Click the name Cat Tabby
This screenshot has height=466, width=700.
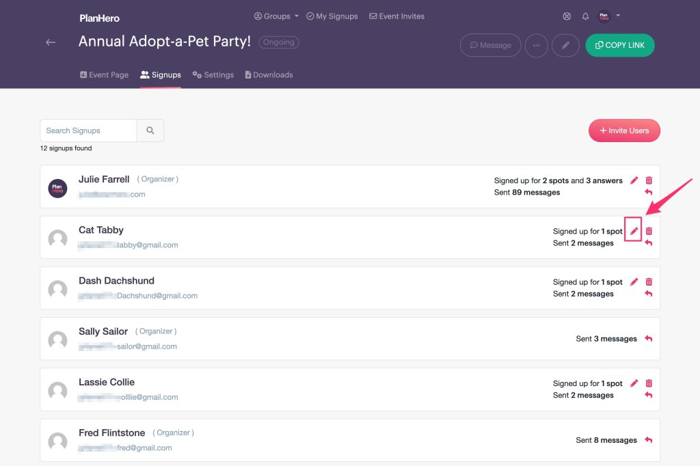pos(101,230)
